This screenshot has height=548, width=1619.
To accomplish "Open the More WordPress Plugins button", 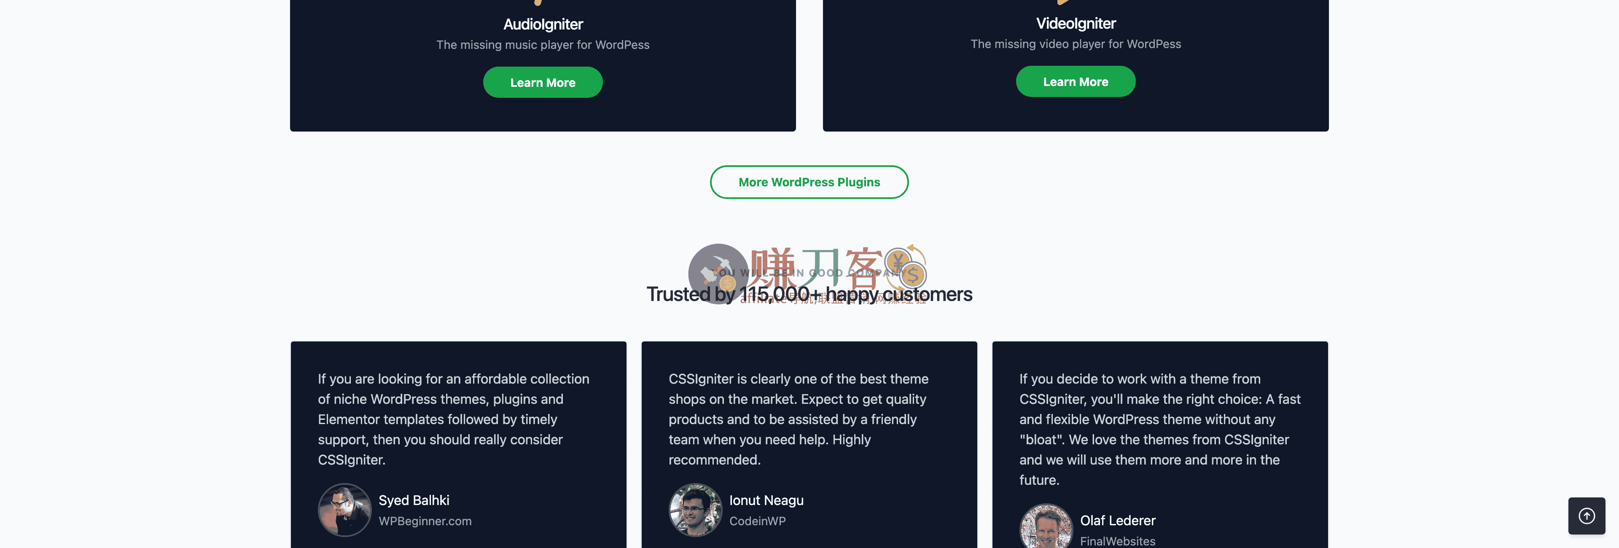I will pyautogui.click(x=809, y=182).
